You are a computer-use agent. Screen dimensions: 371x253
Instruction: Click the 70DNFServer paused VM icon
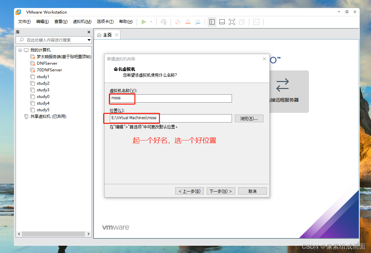pyautogui.click(x=33, y=70)
